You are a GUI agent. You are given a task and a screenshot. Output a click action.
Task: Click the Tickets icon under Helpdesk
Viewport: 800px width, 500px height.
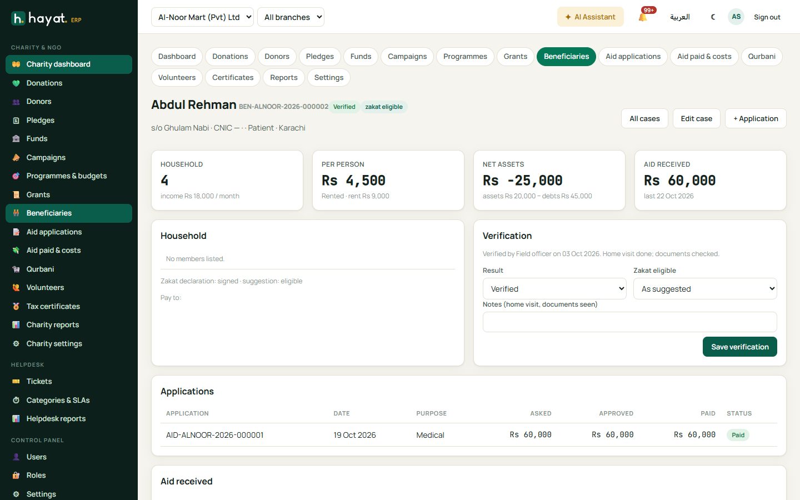[16, 382]
